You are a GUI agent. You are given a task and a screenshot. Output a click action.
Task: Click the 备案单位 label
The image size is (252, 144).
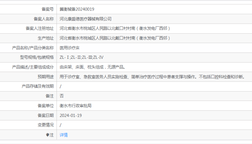[x=46, y=106]
